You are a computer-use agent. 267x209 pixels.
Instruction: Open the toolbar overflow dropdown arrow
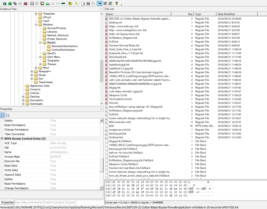pyautogui.click(x=122, y=5)
